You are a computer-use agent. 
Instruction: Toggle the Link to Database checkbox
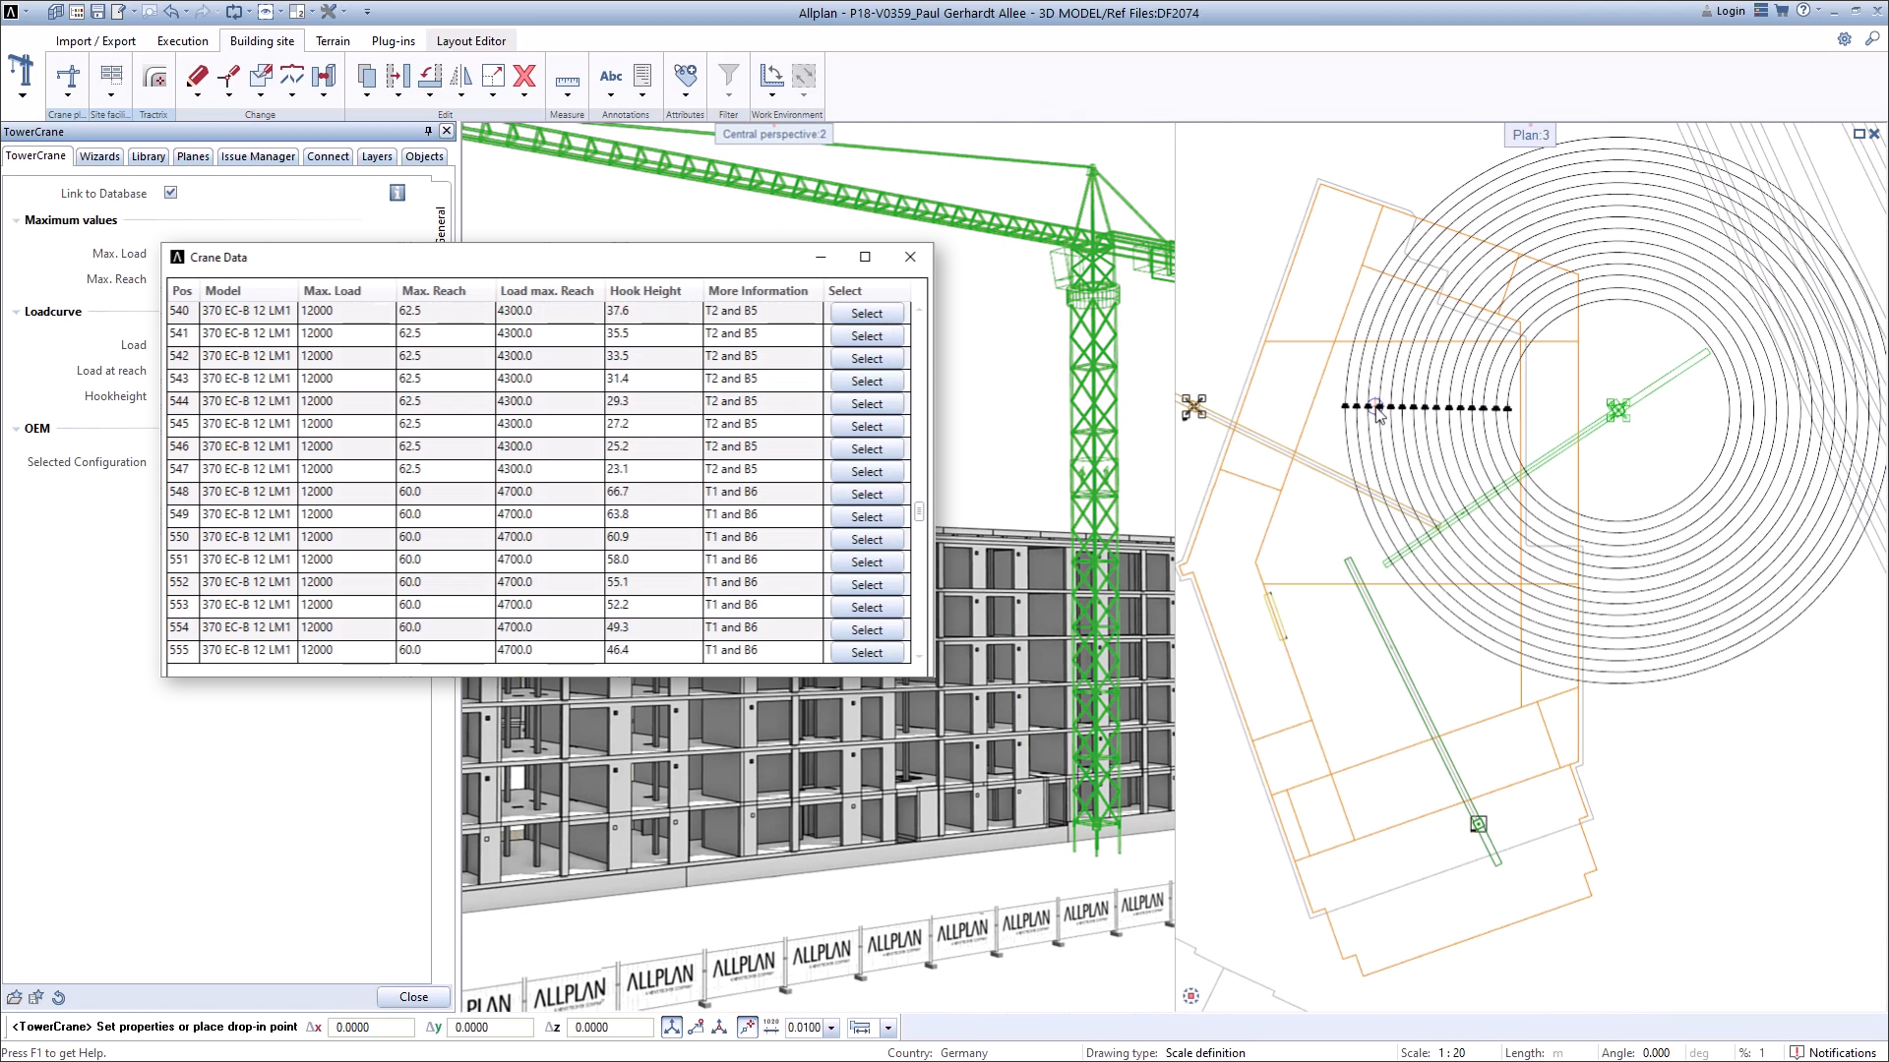171,193
